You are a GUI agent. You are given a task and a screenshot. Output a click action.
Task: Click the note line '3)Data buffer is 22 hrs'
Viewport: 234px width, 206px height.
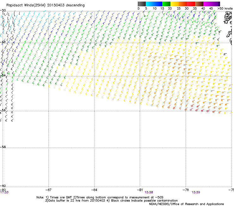111,201
